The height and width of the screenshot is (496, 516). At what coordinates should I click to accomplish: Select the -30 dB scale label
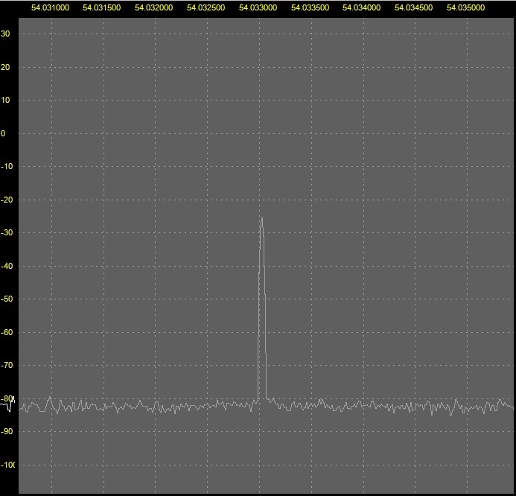click(8, 233)
